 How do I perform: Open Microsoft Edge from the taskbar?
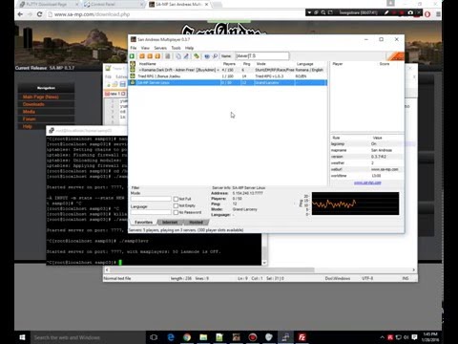[171, 337]
